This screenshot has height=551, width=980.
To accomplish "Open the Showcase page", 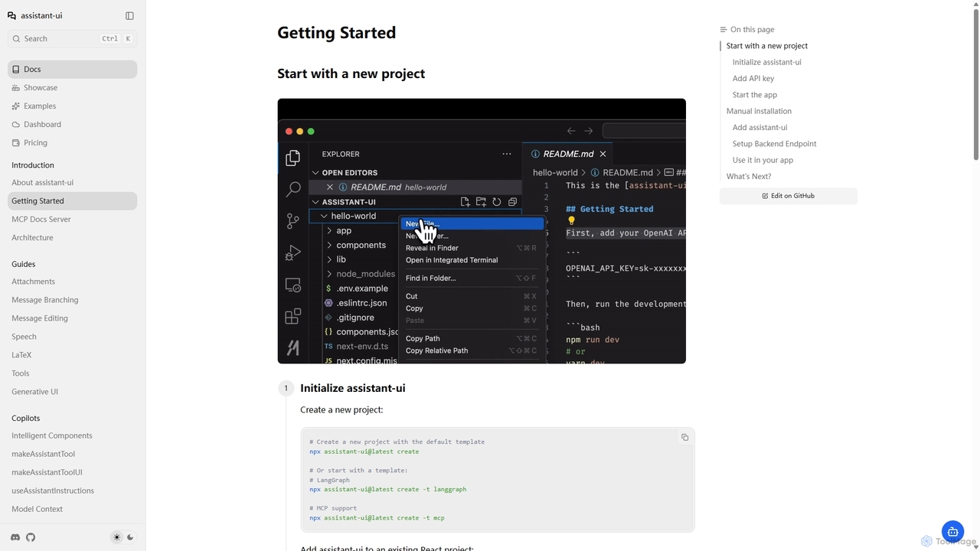I will [72, 87].
